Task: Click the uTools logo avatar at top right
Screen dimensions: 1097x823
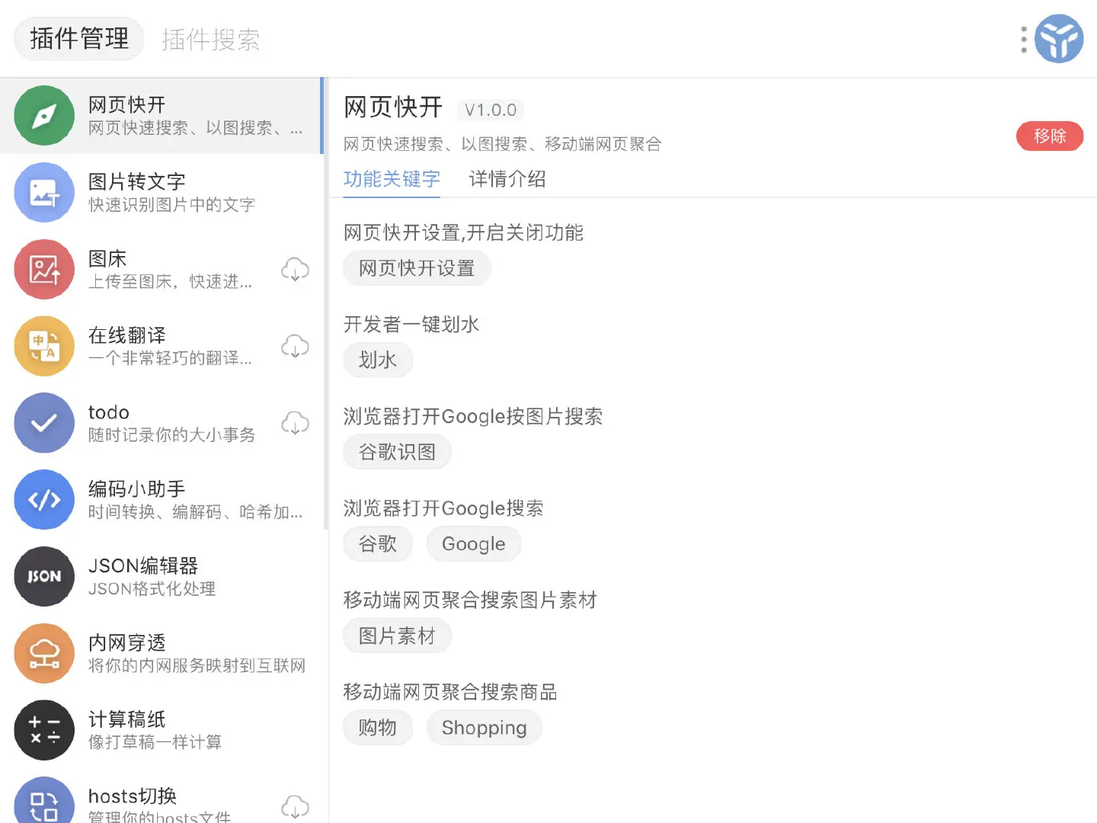Action: point(1059,39)
